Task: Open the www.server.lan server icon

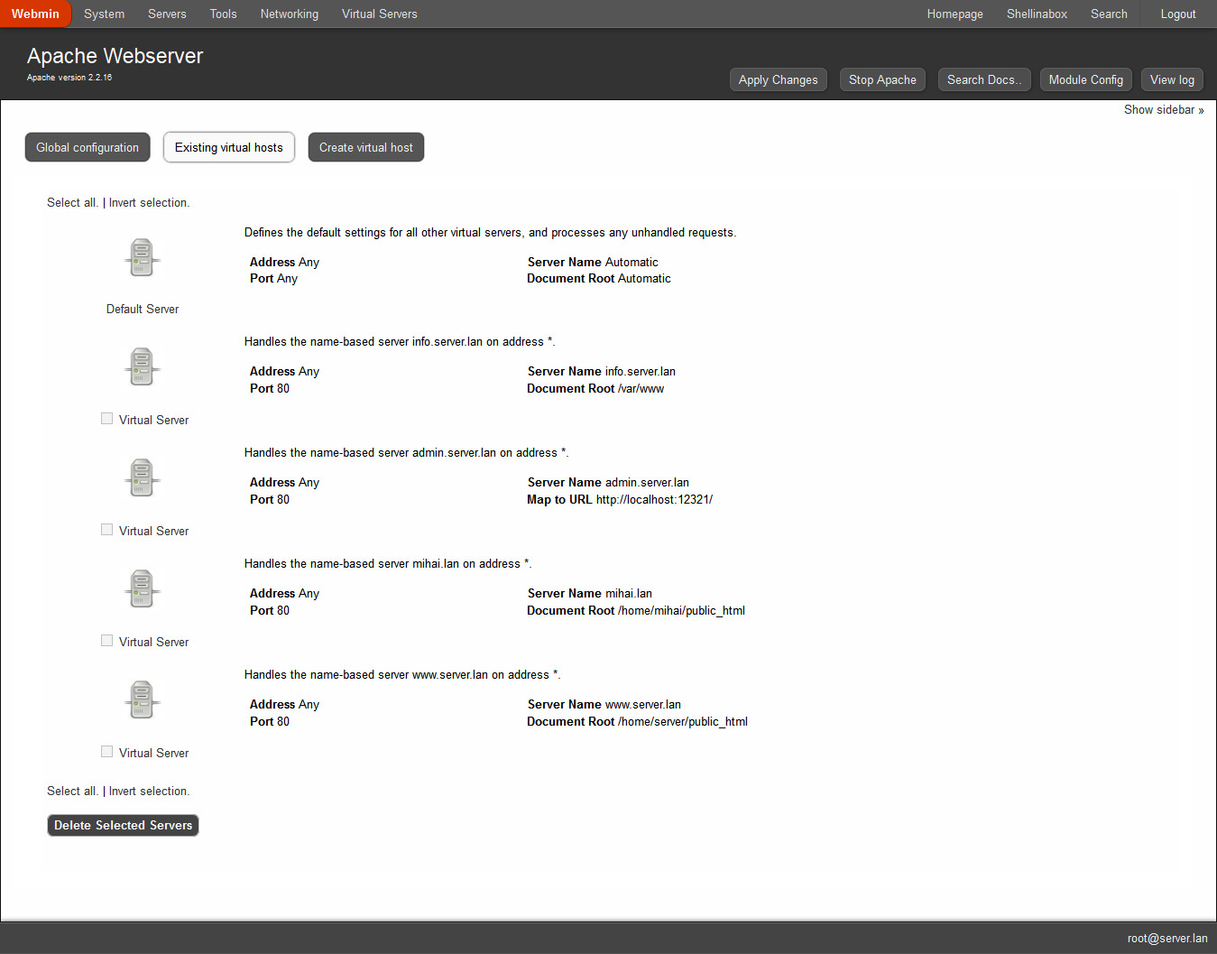Action: tap(142, 700)
